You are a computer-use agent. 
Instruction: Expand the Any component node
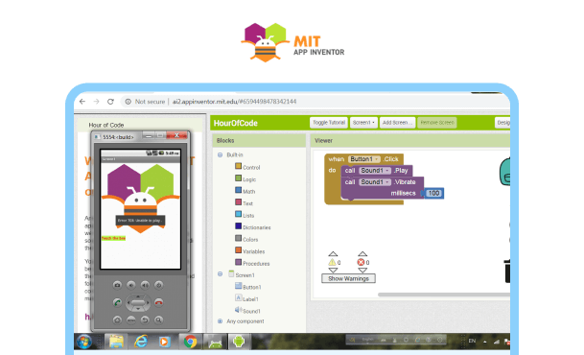[x=220, y=321]
